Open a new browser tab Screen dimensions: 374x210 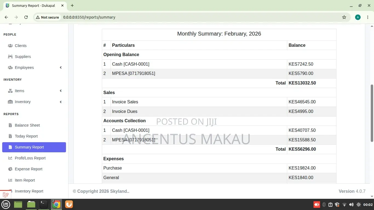pos(72,5)
